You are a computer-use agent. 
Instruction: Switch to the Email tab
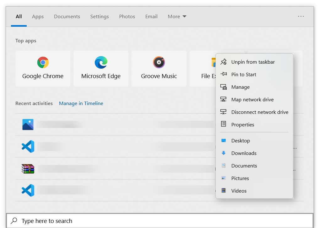(151, 16)
